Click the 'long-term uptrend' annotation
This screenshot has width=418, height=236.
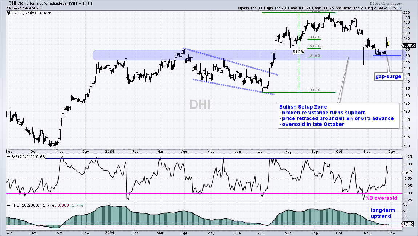click(x=382, y=213)
